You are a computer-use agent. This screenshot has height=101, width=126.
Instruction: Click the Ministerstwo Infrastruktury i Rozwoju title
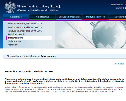39,6
